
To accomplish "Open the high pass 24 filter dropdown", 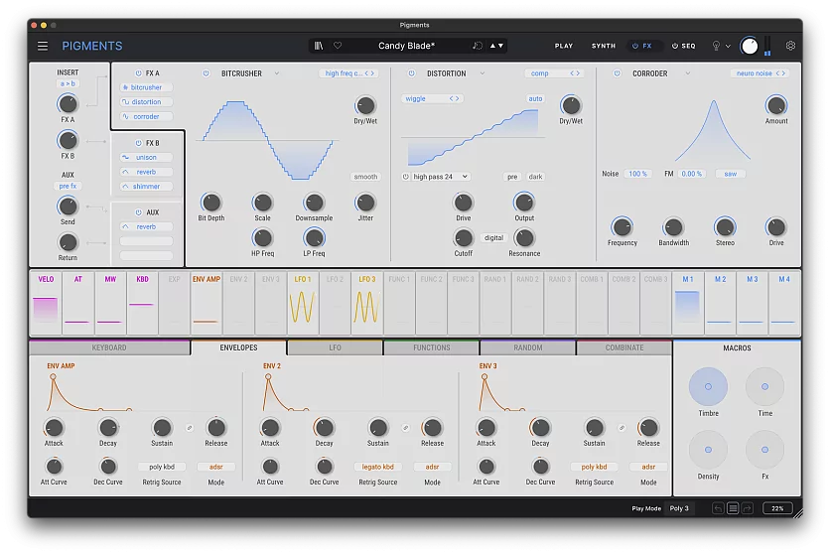I will coord(441,177).
